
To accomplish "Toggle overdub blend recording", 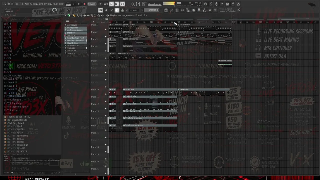I will pyautogui.click(x=117, y=4).
